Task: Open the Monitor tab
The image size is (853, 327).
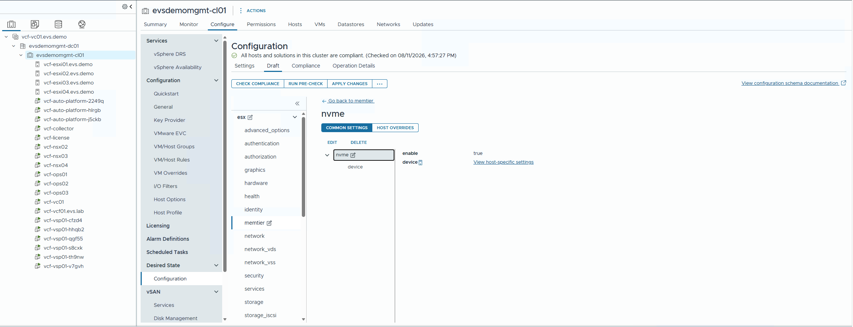Action: tap(189, 24)
